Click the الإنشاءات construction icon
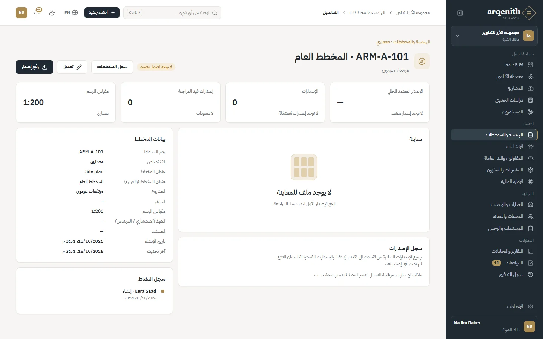This screenshot has height=339, width=543. [531, 147]
